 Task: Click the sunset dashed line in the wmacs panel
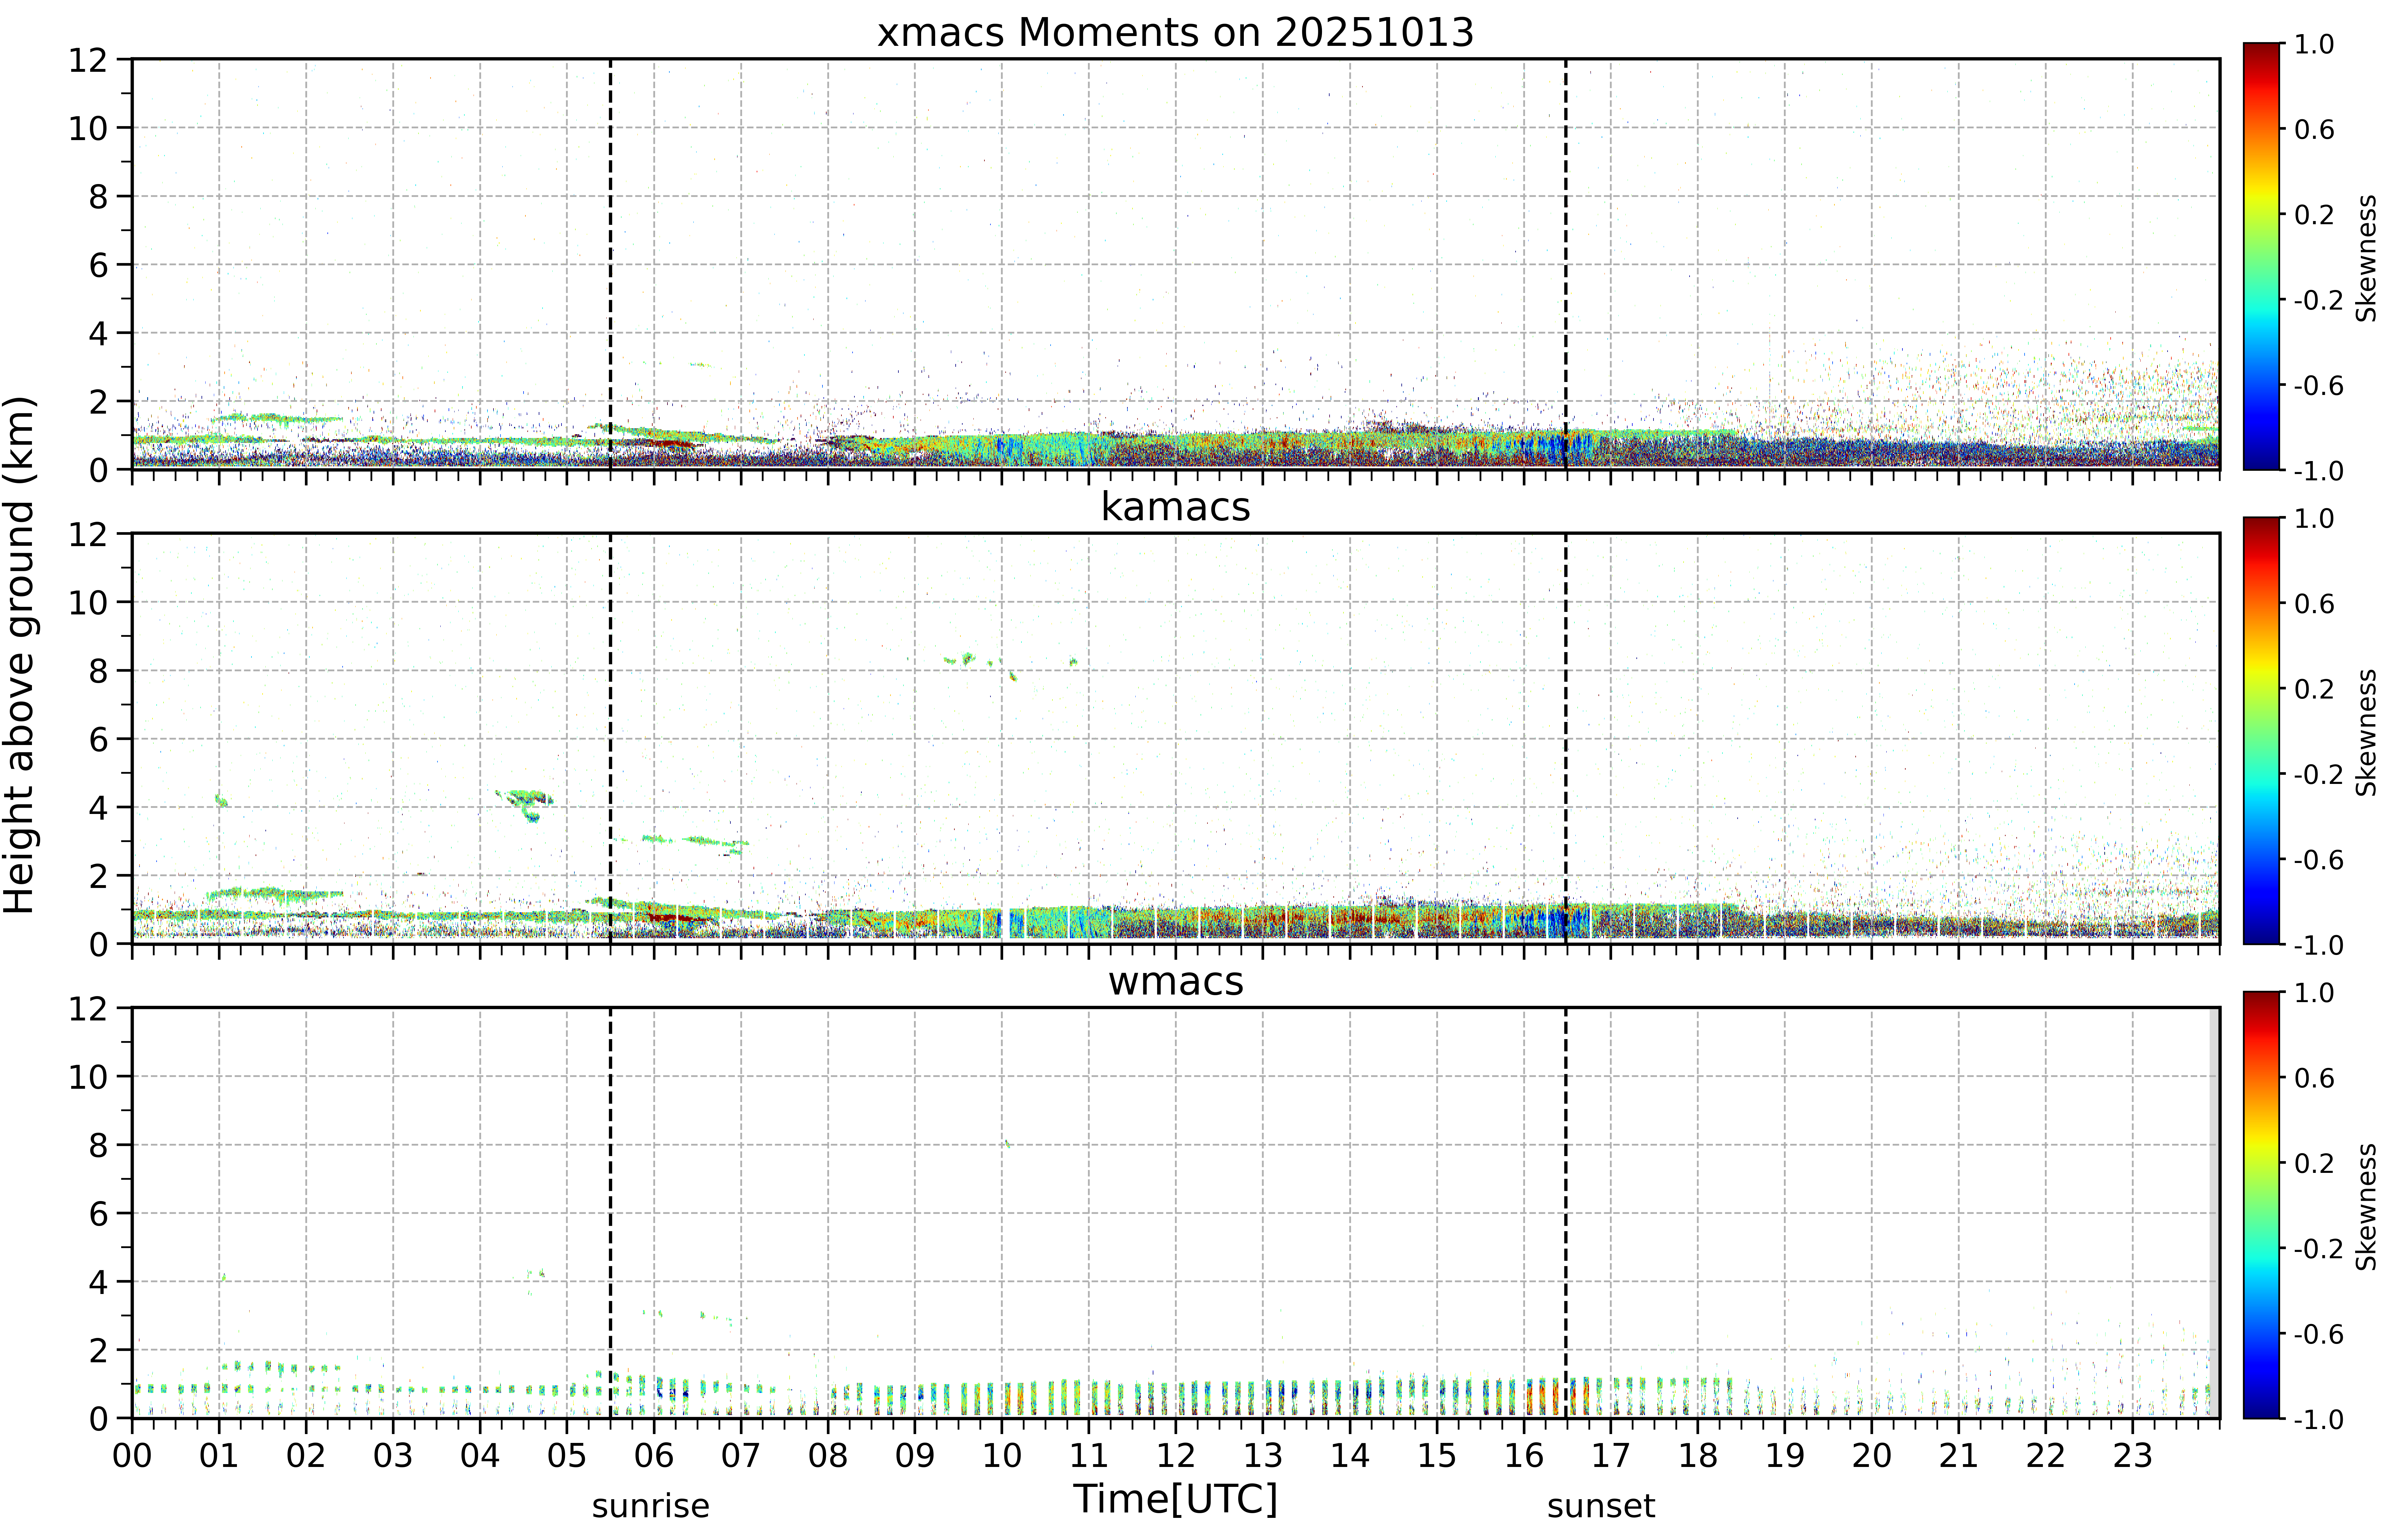(1566, 1213)
